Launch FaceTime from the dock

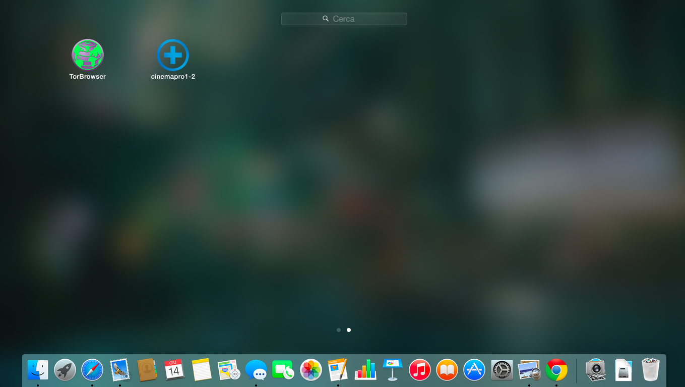pos(283,370)
